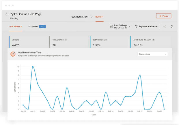Click the target icon for Goal Metrics Over Time
This screenshot has height=125, width=179.
(x=13, y=54)
